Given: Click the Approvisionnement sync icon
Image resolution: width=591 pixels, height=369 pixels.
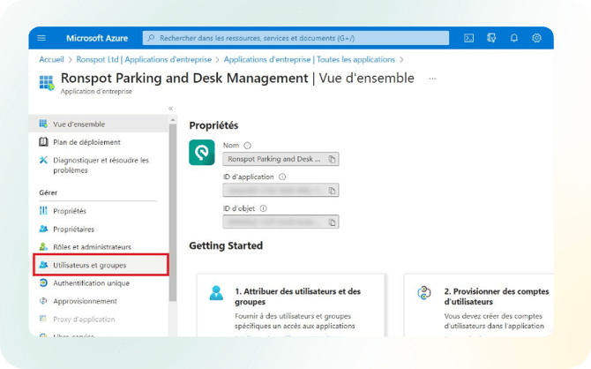Looking at the screenshot, I should pos(43,301).
